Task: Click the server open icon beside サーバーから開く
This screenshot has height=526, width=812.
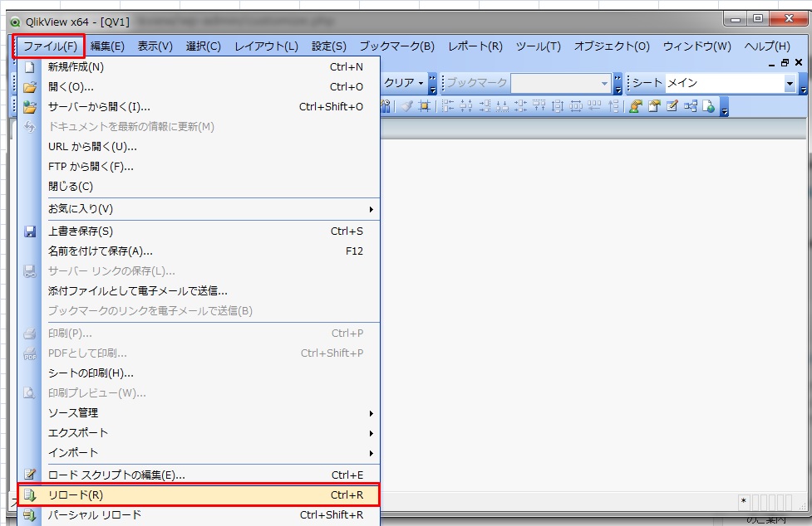Action: (30, 106)
